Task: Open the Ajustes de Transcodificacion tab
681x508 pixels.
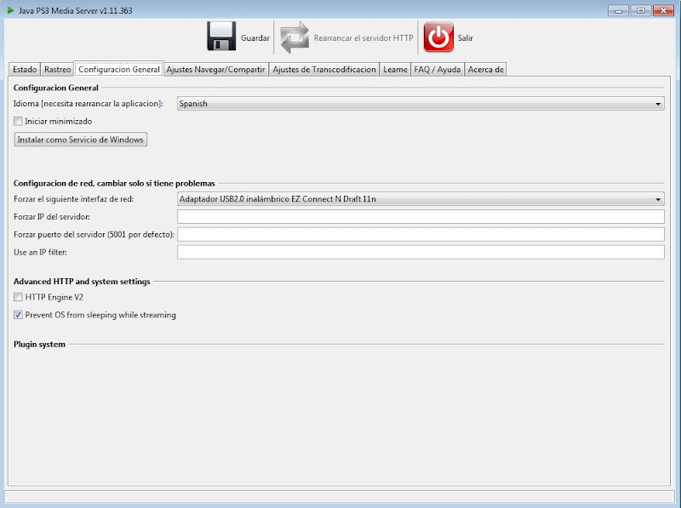Action: click(324, 70)
